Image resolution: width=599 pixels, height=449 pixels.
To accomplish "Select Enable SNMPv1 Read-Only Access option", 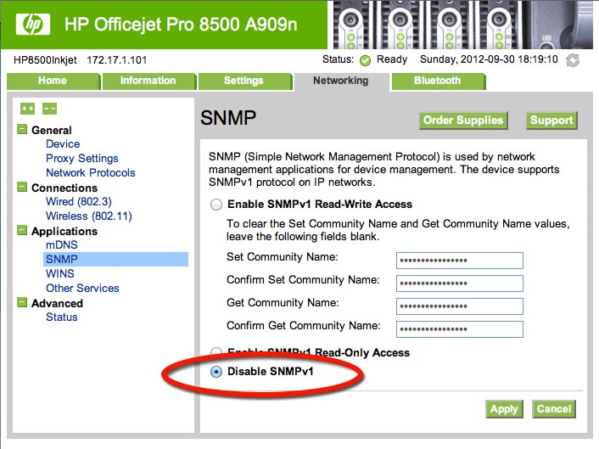I will tap(216, 352).
